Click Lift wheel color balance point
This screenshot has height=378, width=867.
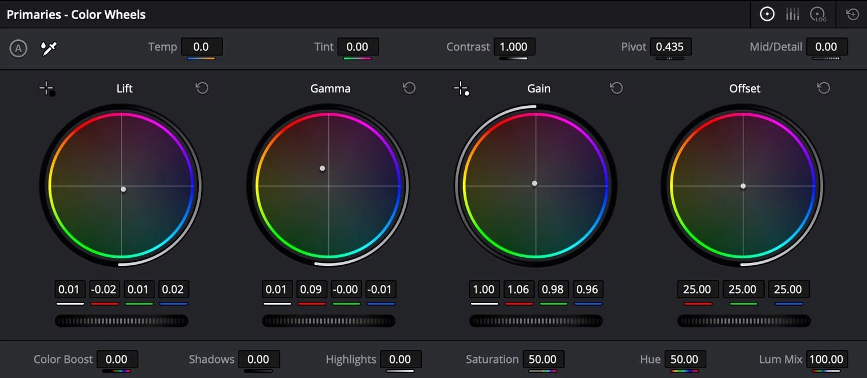(x=123, y=189)
